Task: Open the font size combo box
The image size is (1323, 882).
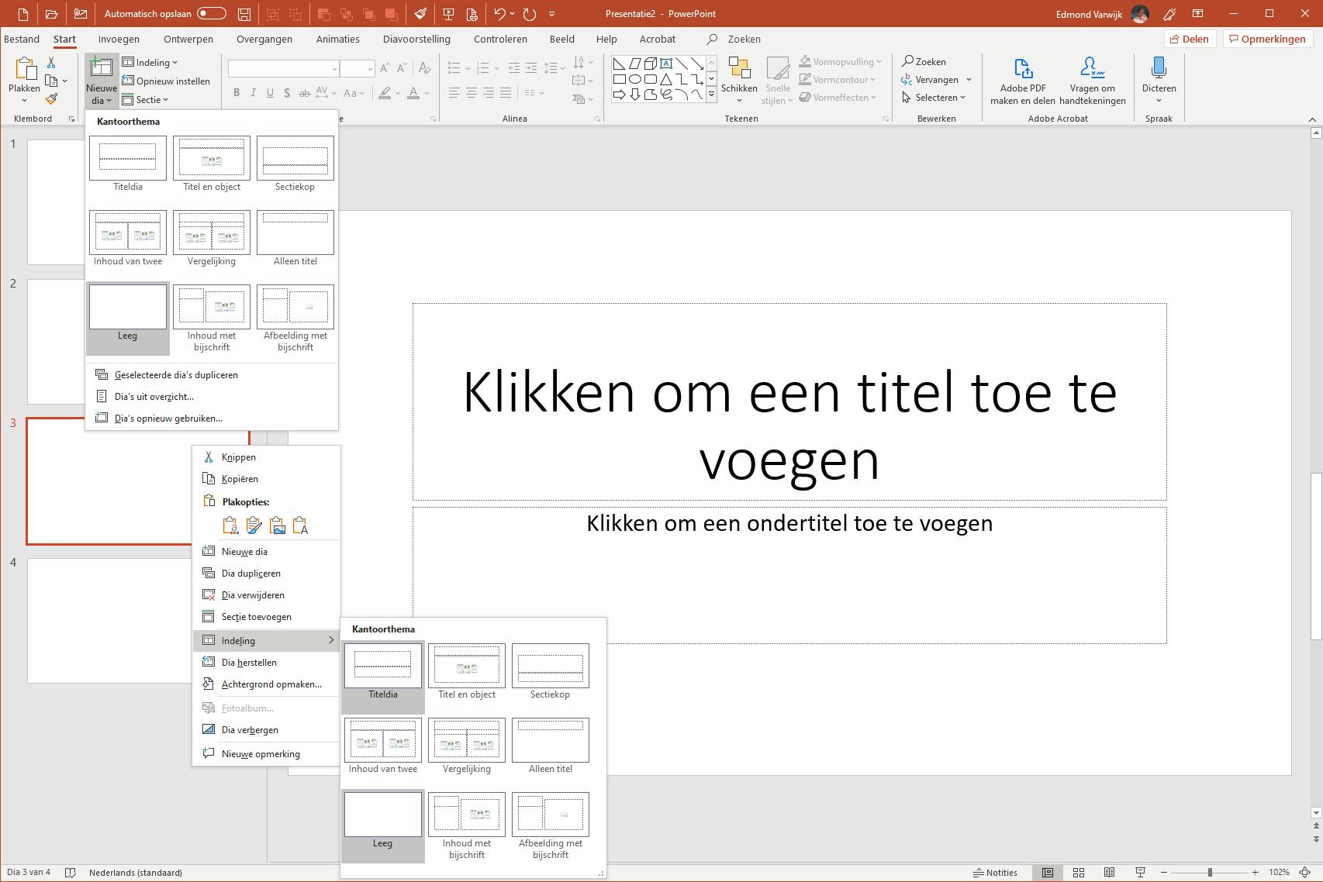Action: click(358, 69)
